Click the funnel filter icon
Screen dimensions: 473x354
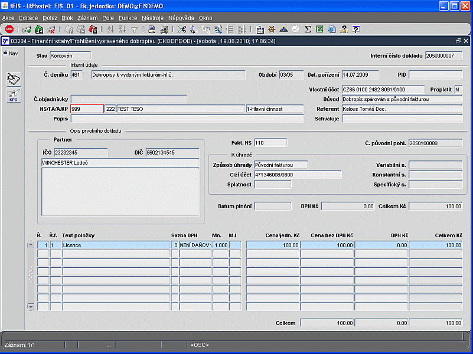134,29
